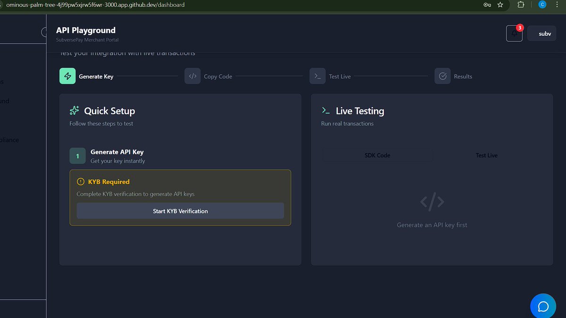
Task: Click 'Run real transactions' text
Action: click(x=347, y=123)
